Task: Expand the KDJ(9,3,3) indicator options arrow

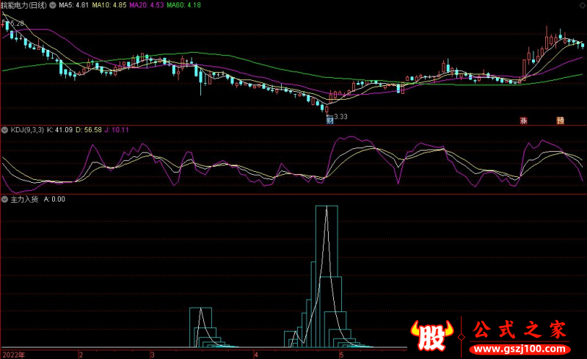Action: pyautogui.click(x=5, y=130)
